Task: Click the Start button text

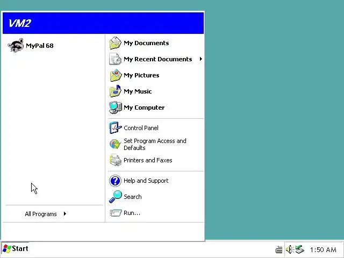Action: click(x=20, y=248)
